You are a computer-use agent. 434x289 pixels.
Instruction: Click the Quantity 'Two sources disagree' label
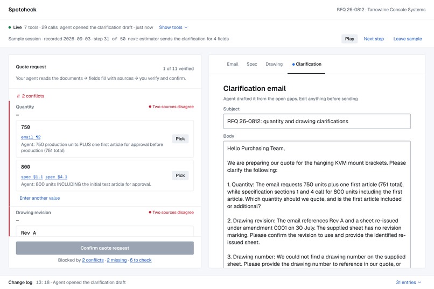pos(171,107)
